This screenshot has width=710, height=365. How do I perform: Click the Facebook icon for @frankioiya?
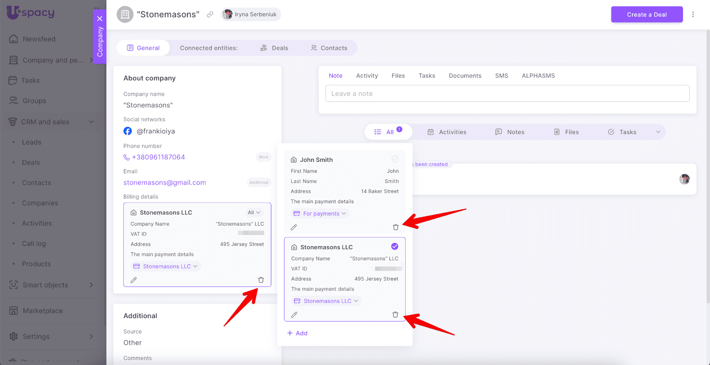pyautogui.click(x=128, y=131)
